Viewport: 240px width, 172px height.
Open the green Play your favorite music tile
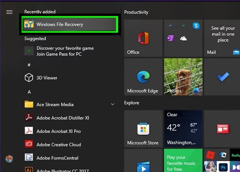183,160
